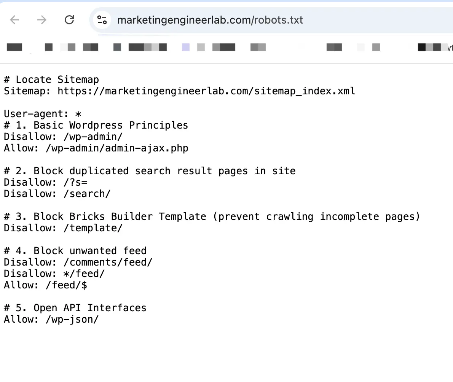
Task: Select the 'Allow: /wp-json/' line
Action: (x=51, y=319)
